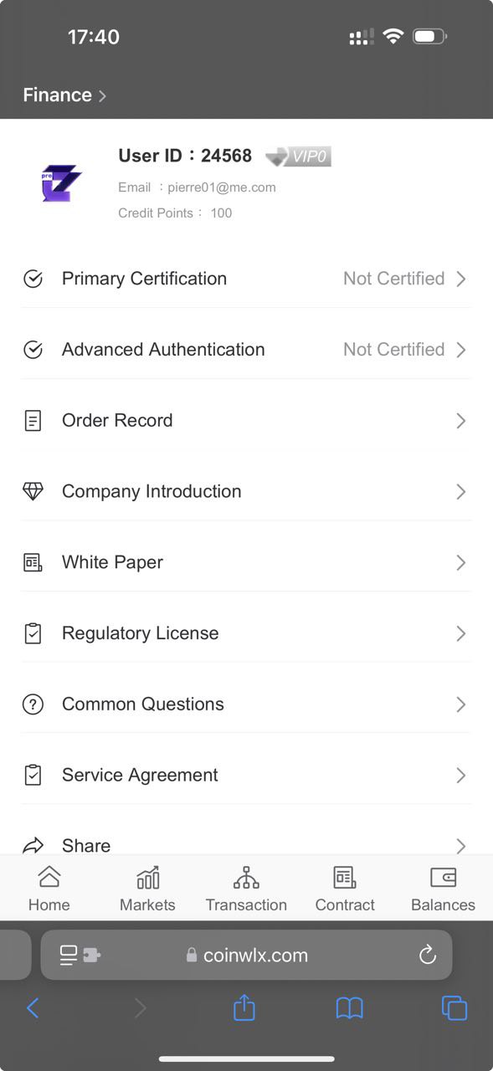Tap the coinwlx.com address field
The height and width of the screenshot is (1071, 493).
coord(246,955)
